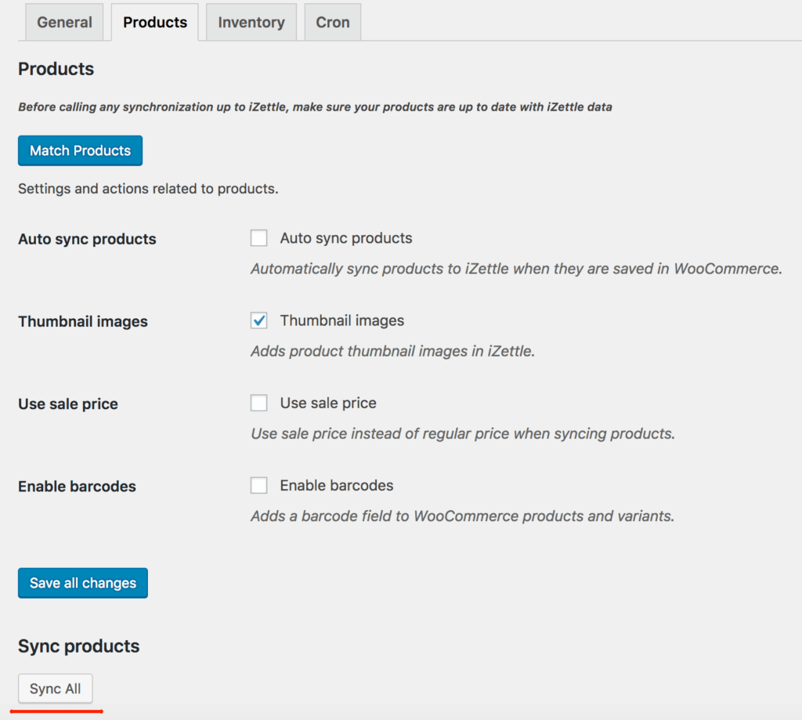Click the Products section heading
This screenshot has height=720, width=802.
click(56, 69)
